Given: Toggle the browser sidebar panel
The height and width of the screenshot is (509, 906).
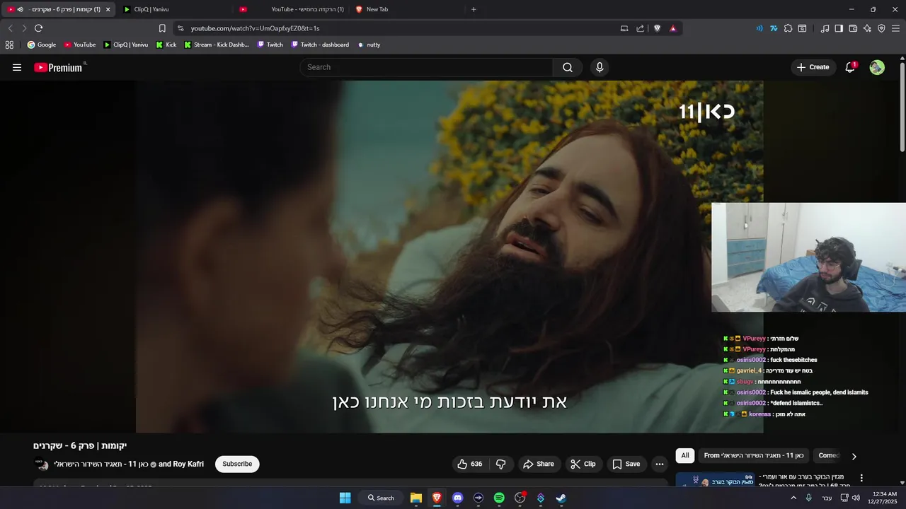Looking at the screenshot, I should [839, 28].
